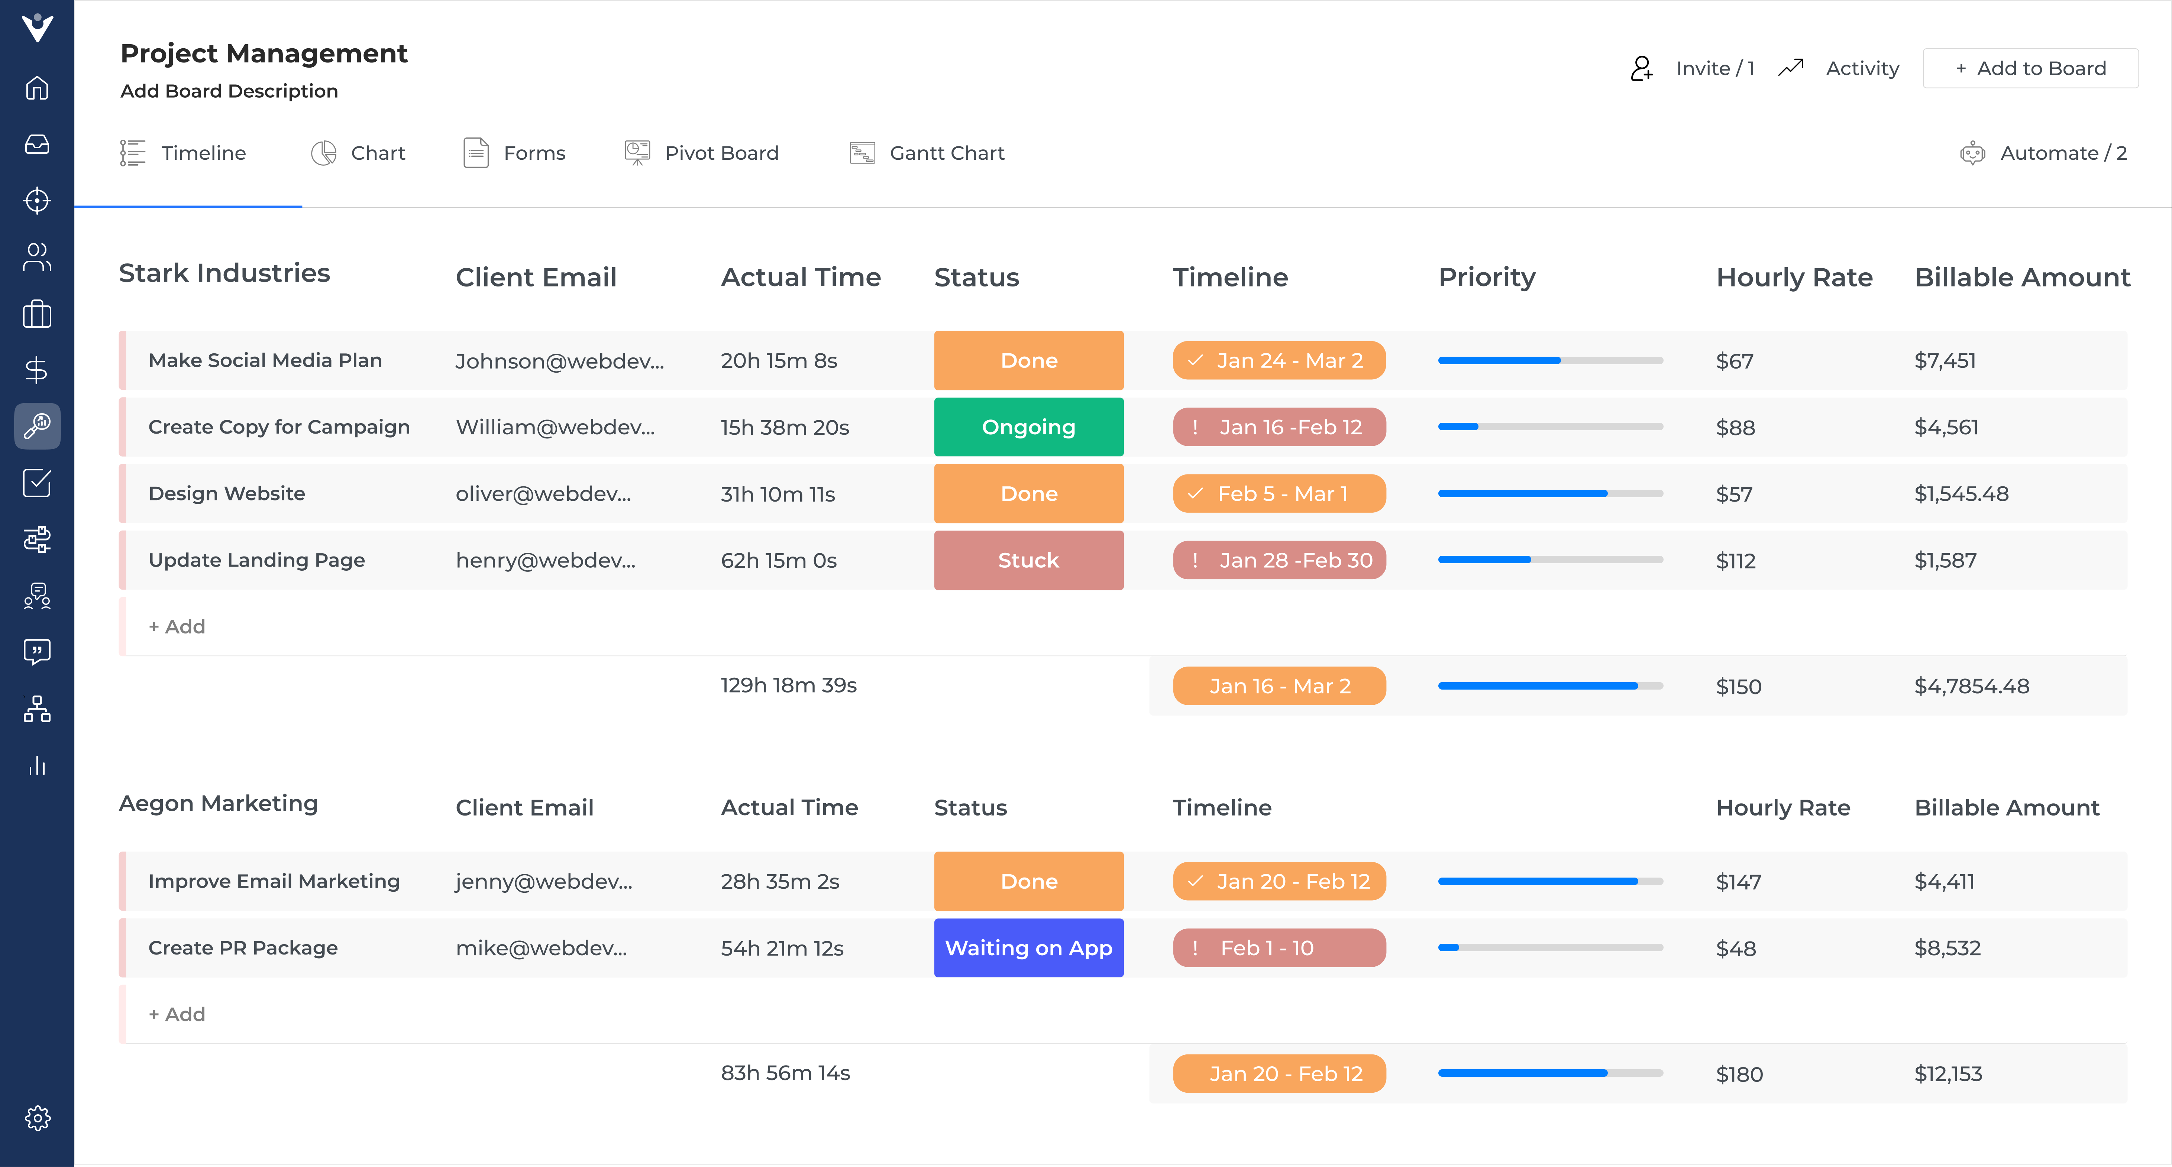Viewport: 2172px width, 1167px height.
Task: Select the highlighted search magnifier icon
Action: (x=37, y=427)
